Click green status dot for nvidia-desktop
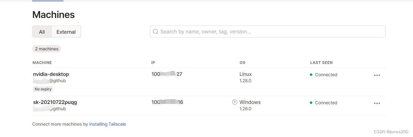The image size is (413, 137). (311, 75)
